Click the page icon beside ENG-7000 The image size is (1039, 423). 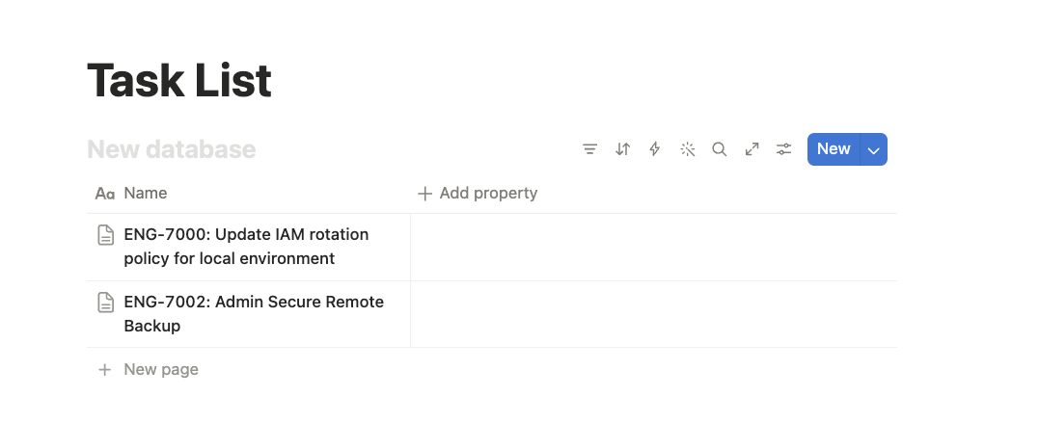(x=106, y=235)
